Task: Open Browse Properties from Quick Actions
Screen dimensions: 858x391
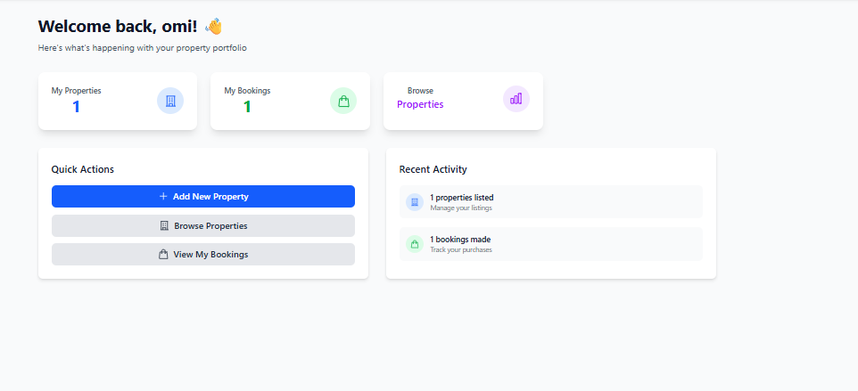Action: 203,225
